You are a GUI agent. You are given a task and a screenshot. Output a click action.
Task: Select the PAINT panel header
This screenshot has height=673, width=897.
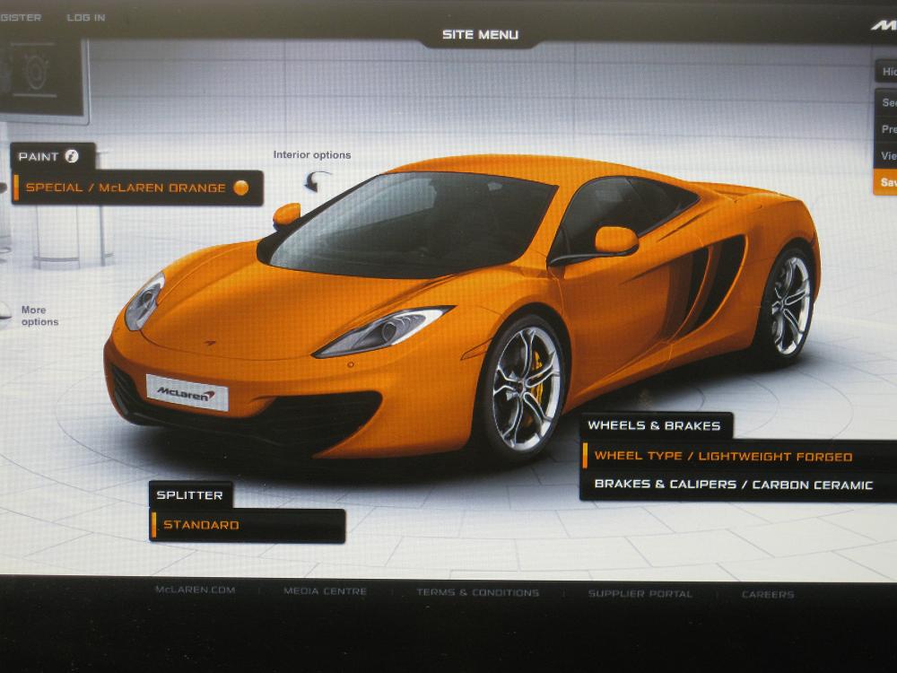click(53, 156)
